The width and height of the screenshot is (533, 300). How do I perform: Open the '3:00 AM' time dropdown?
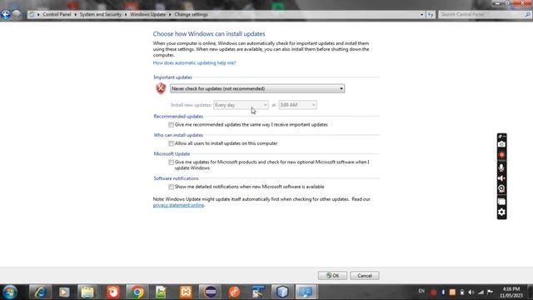pos(297,105)
